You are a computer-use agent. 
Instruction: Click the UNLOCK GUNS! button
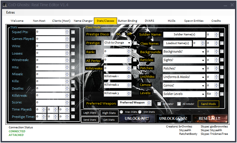click(173, 118)
